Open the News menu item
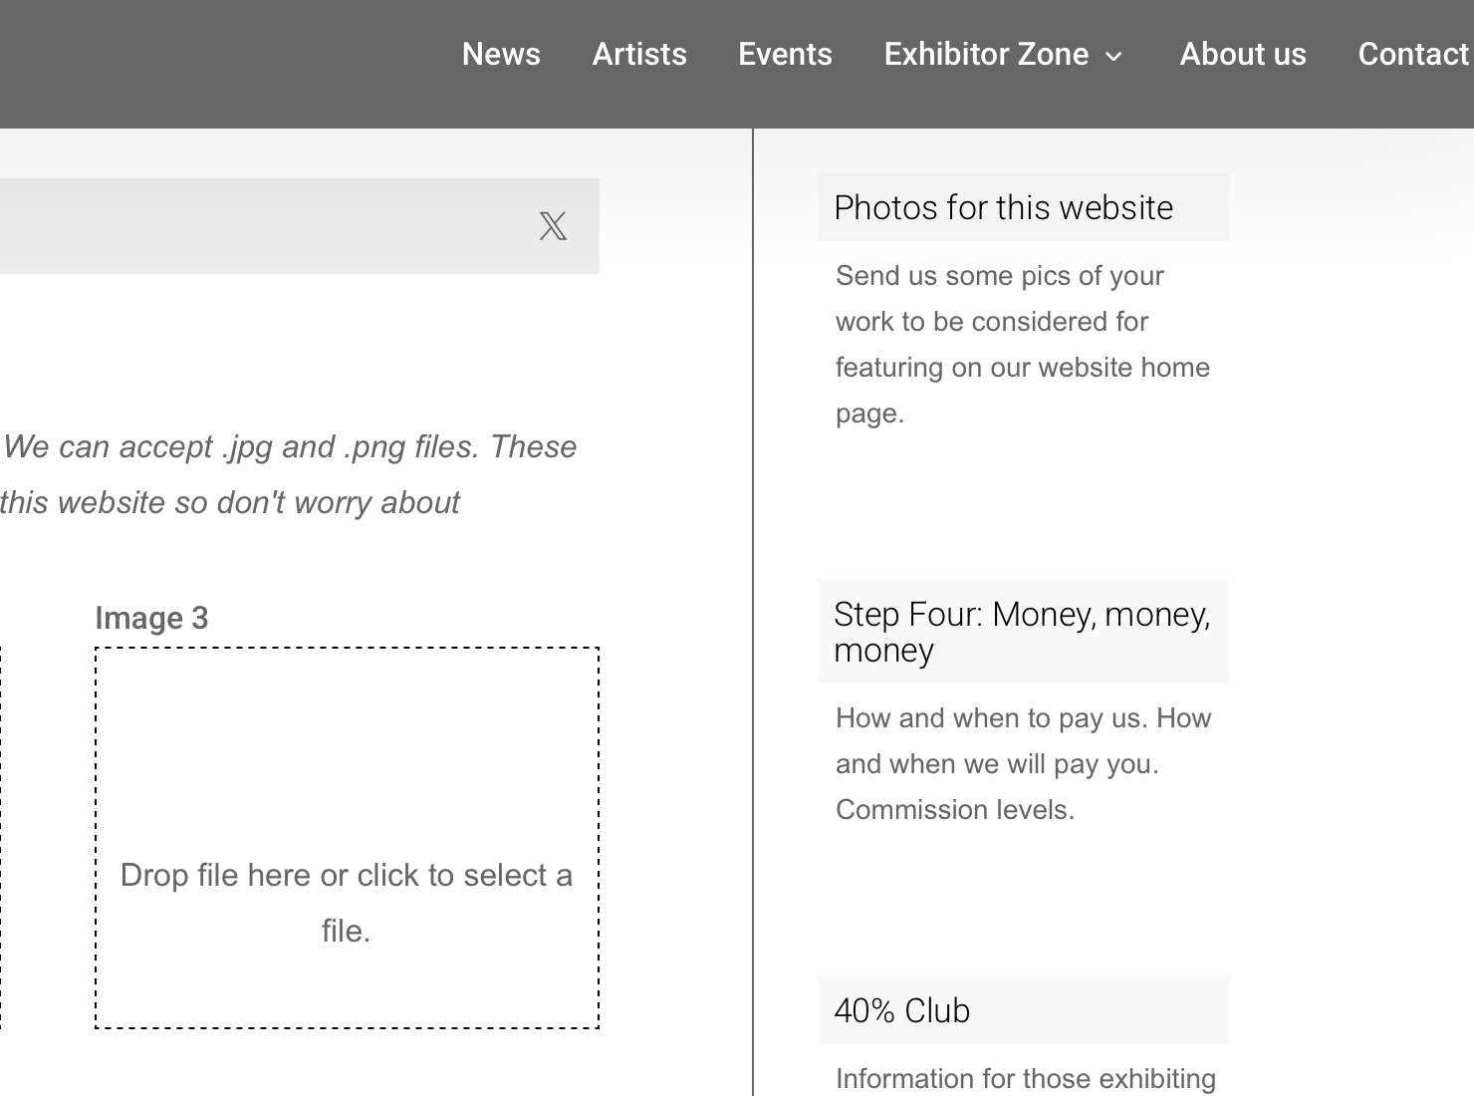Screen dimensions: 1474x1096 pos(501,54)
